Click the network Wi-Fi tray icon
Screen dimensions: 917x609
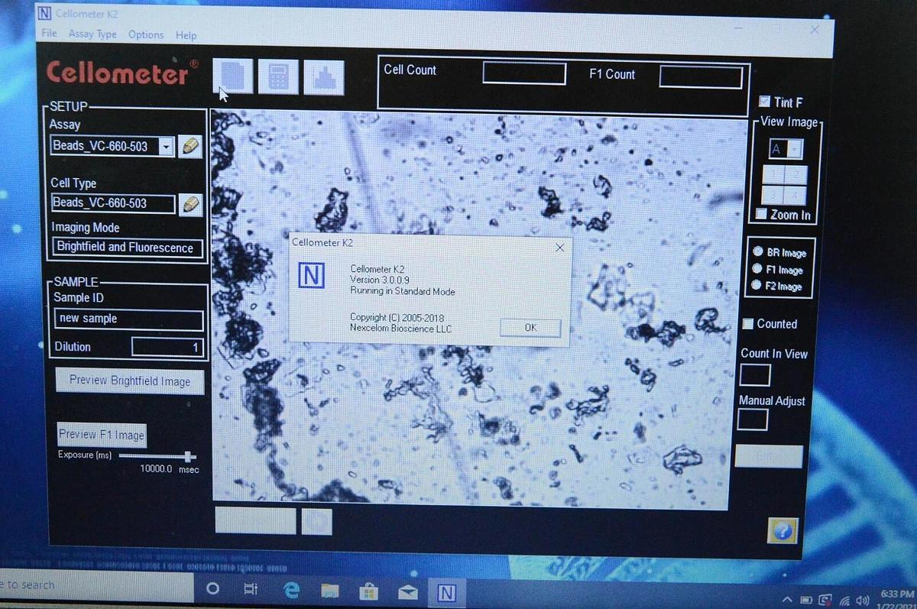point(845,600)
